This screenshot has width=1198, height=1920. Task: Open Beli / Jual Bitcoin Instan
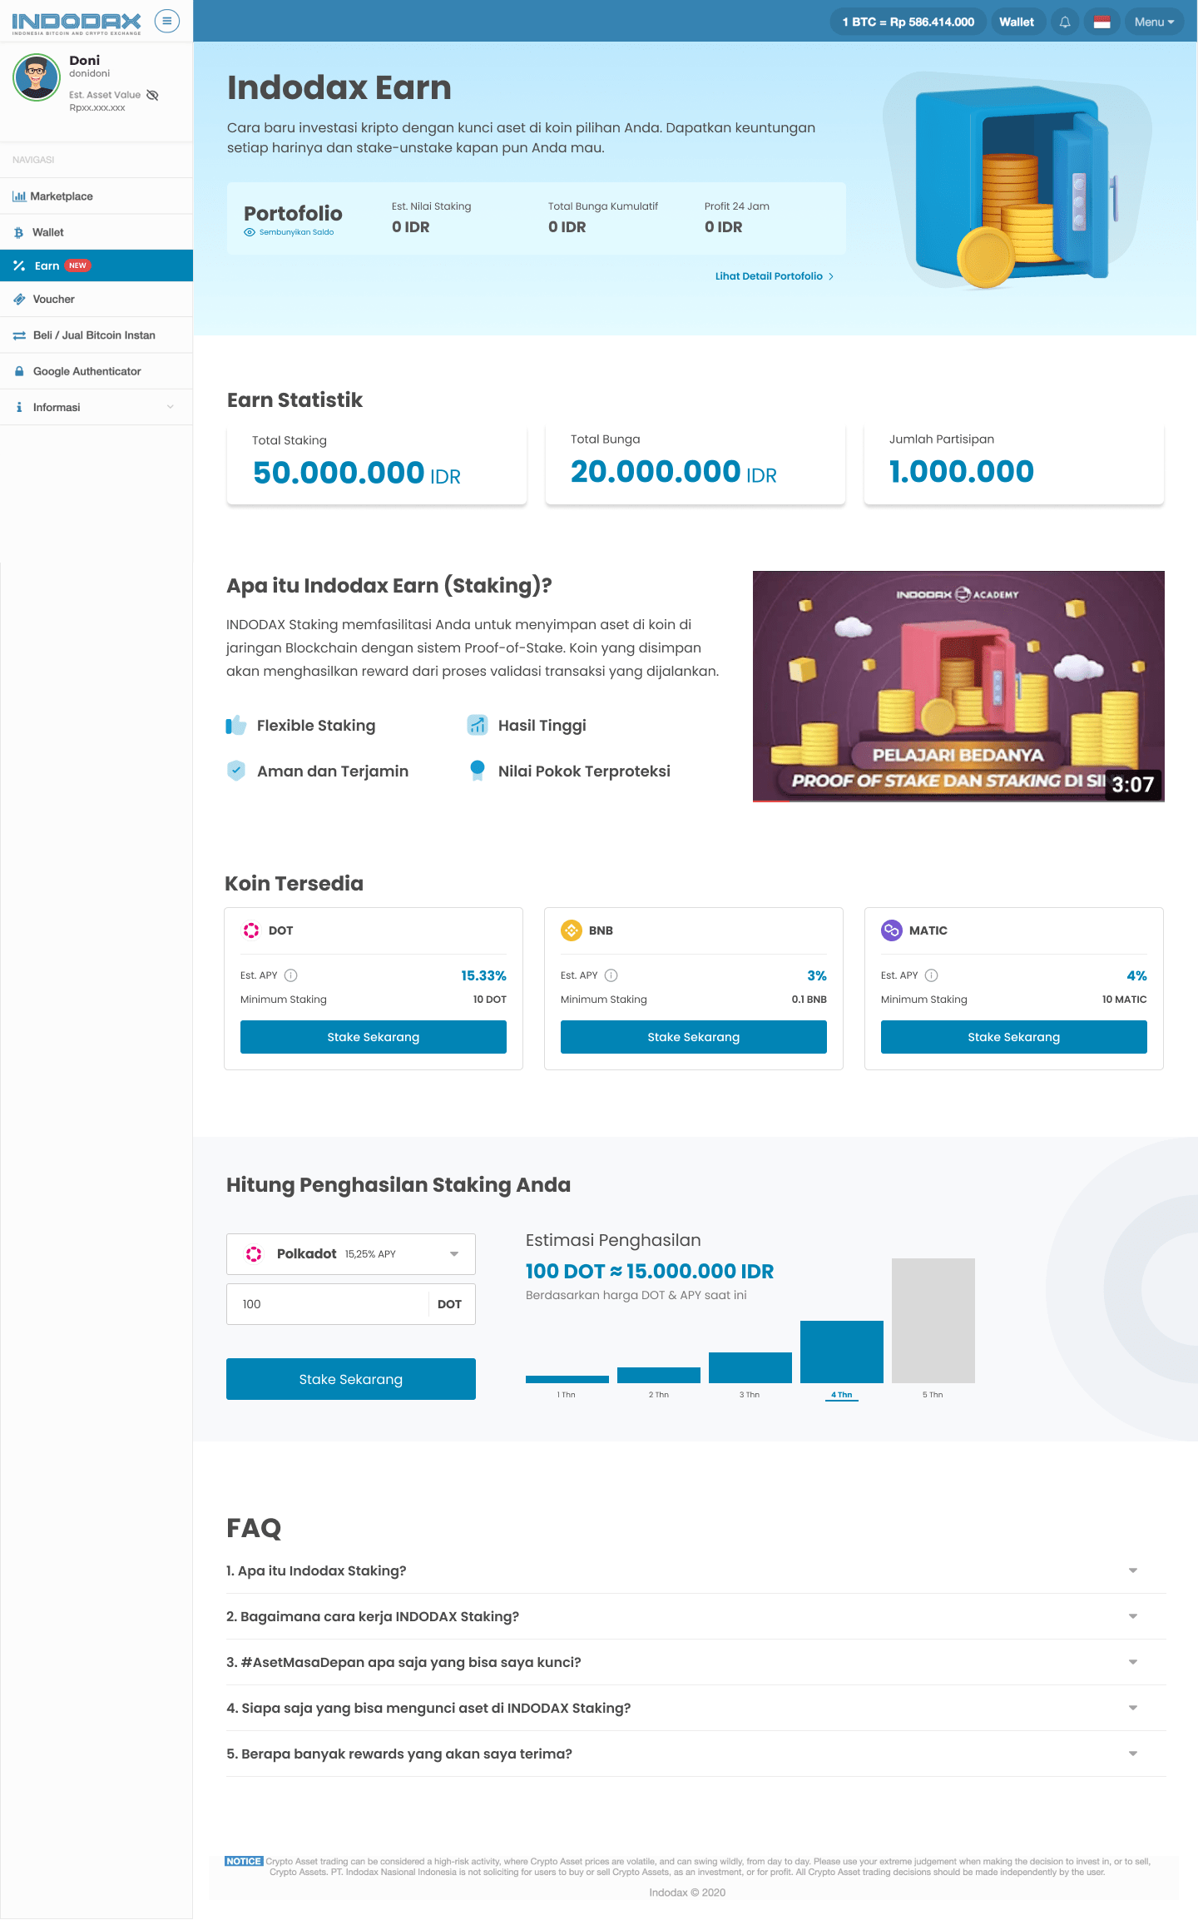point(97,335)
